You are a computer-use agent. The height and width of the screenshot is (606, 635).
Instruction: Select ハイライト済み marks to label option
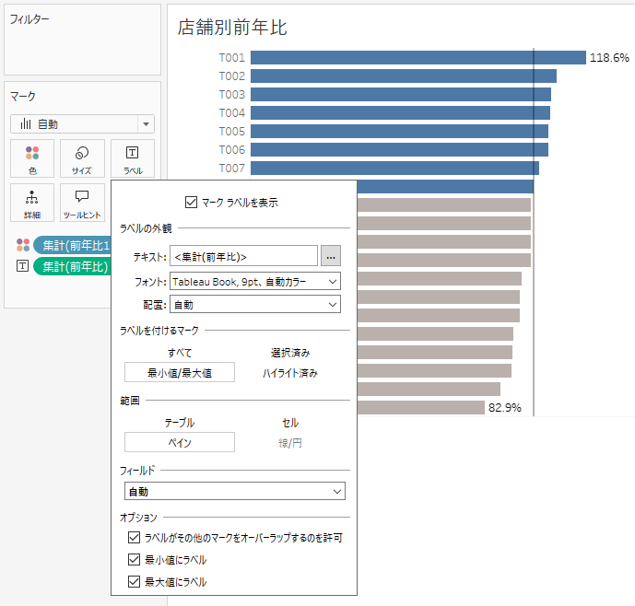pos(290,373)
